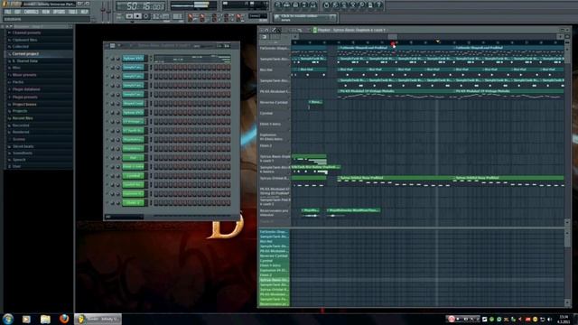Open the VIEW menu
This screenshot has height=325, width=578.
tap(46, 12)
